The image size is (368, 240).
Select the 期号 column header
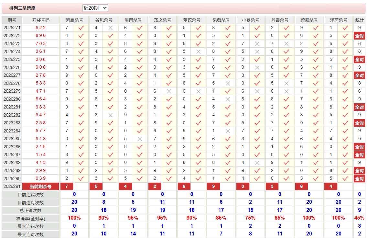click(x=12, y=20)
